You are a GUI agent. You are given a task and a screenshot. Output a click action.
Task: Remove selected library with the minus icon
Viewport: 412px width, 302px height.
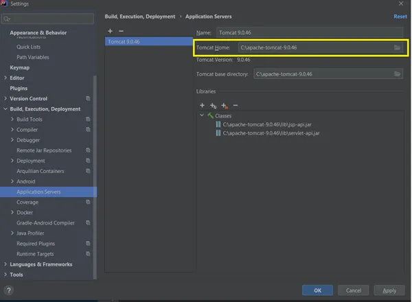click(x=236, y=105)
